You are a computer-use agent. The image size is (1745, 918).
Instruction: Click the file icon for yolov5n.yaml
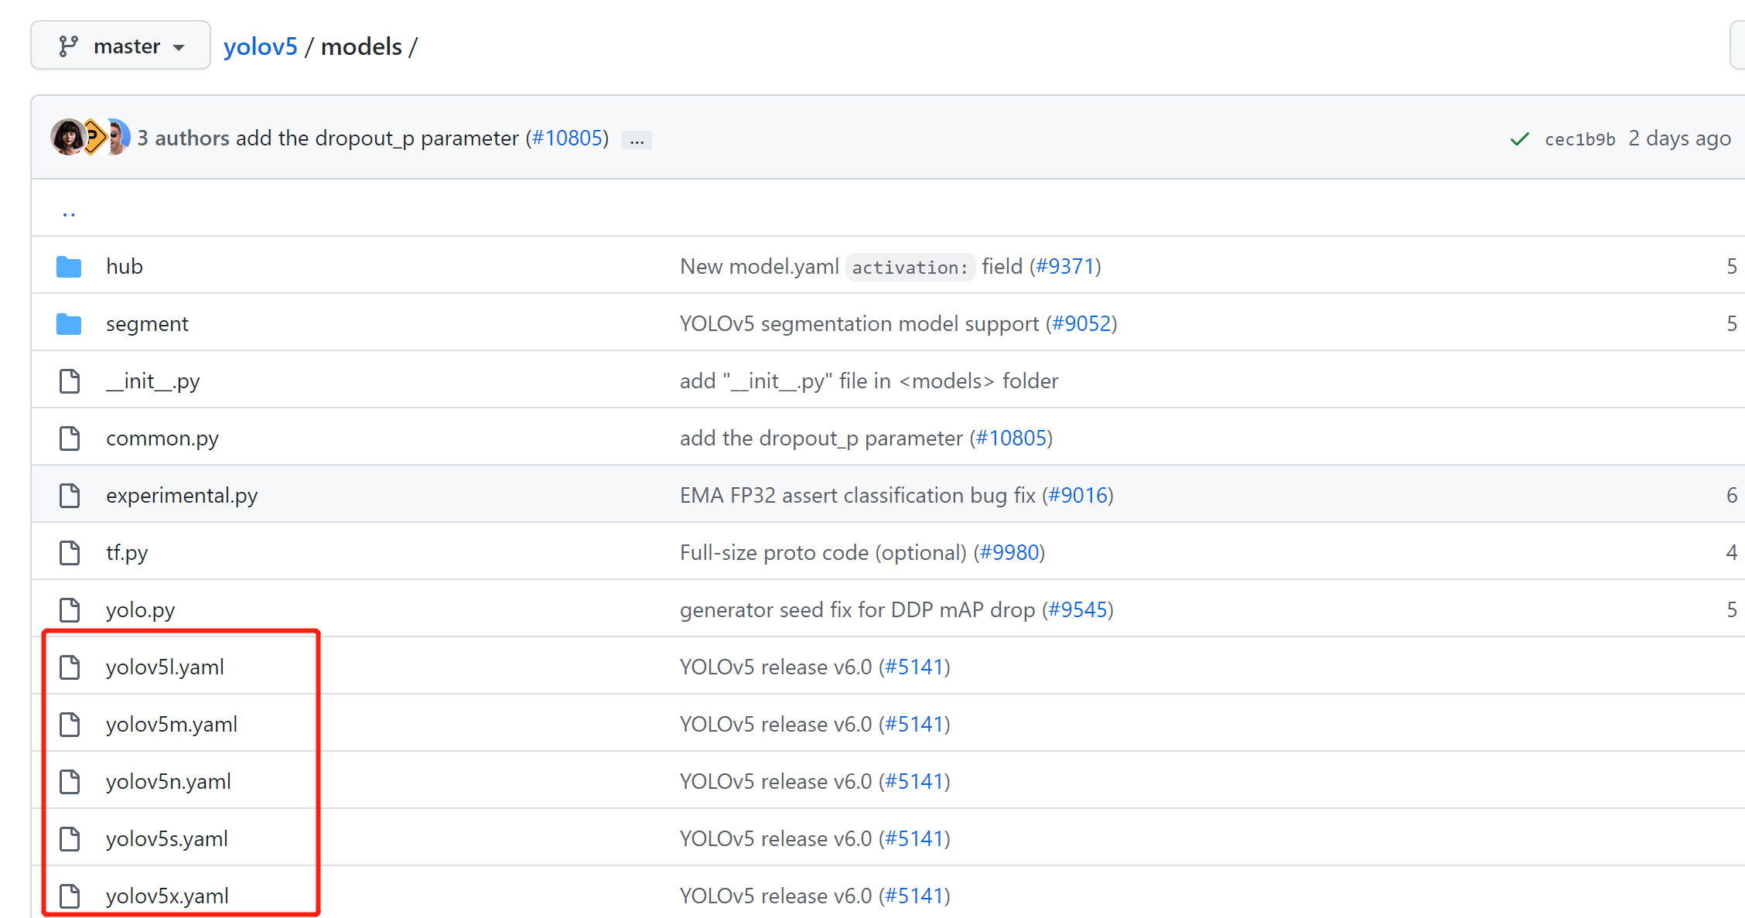[70, 782]
